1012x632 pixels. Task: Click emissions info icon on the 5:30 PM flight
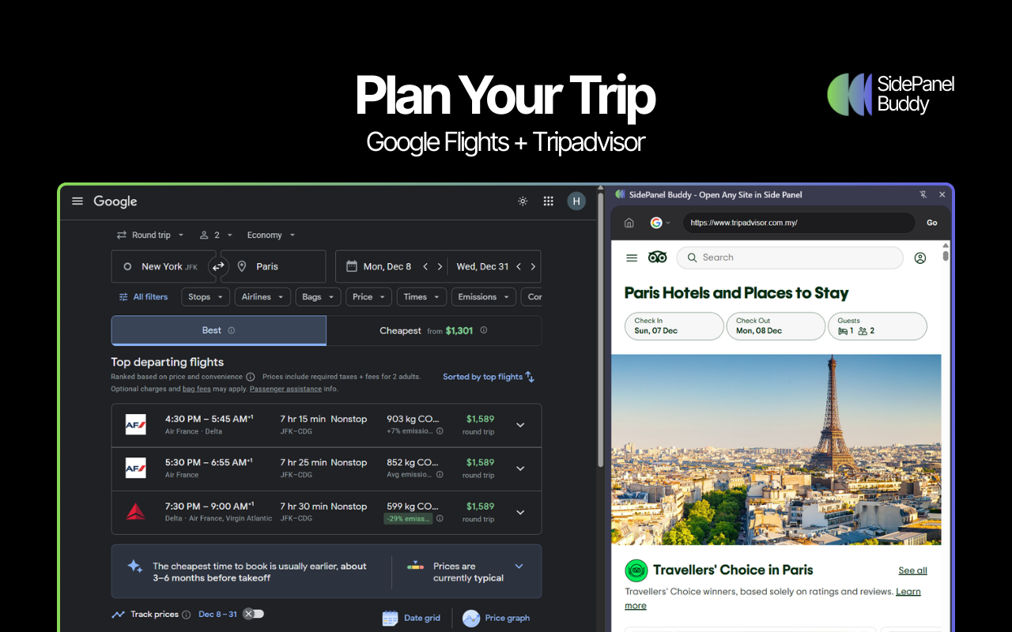click(x=440, y=475)
